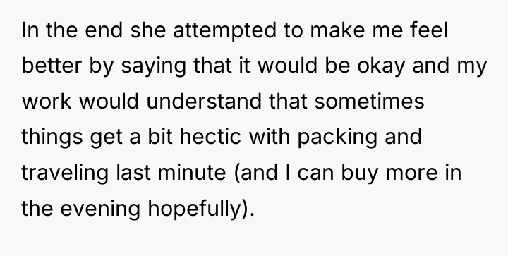Viewport: 508px width, 256px height.
Task: Click the word "attempted" in first line
Action: (x=224, y=31)
